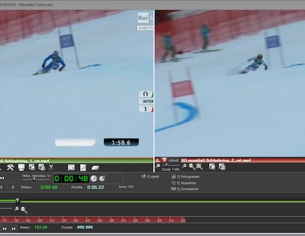
Task: Zoom in timeline with plus magnifier
Action: (x=17, y=209)
